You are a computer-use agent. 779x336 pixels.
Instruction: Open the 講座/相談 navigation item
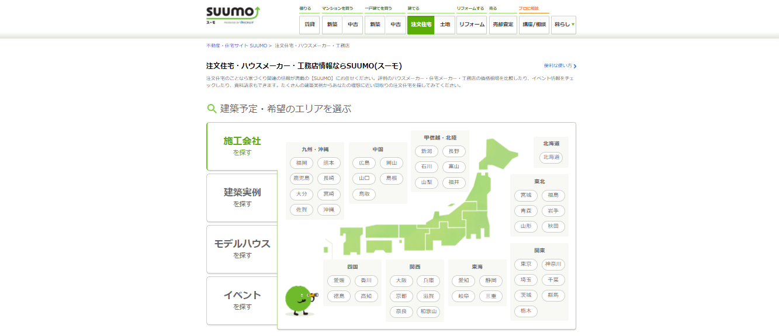pos(534,25)
